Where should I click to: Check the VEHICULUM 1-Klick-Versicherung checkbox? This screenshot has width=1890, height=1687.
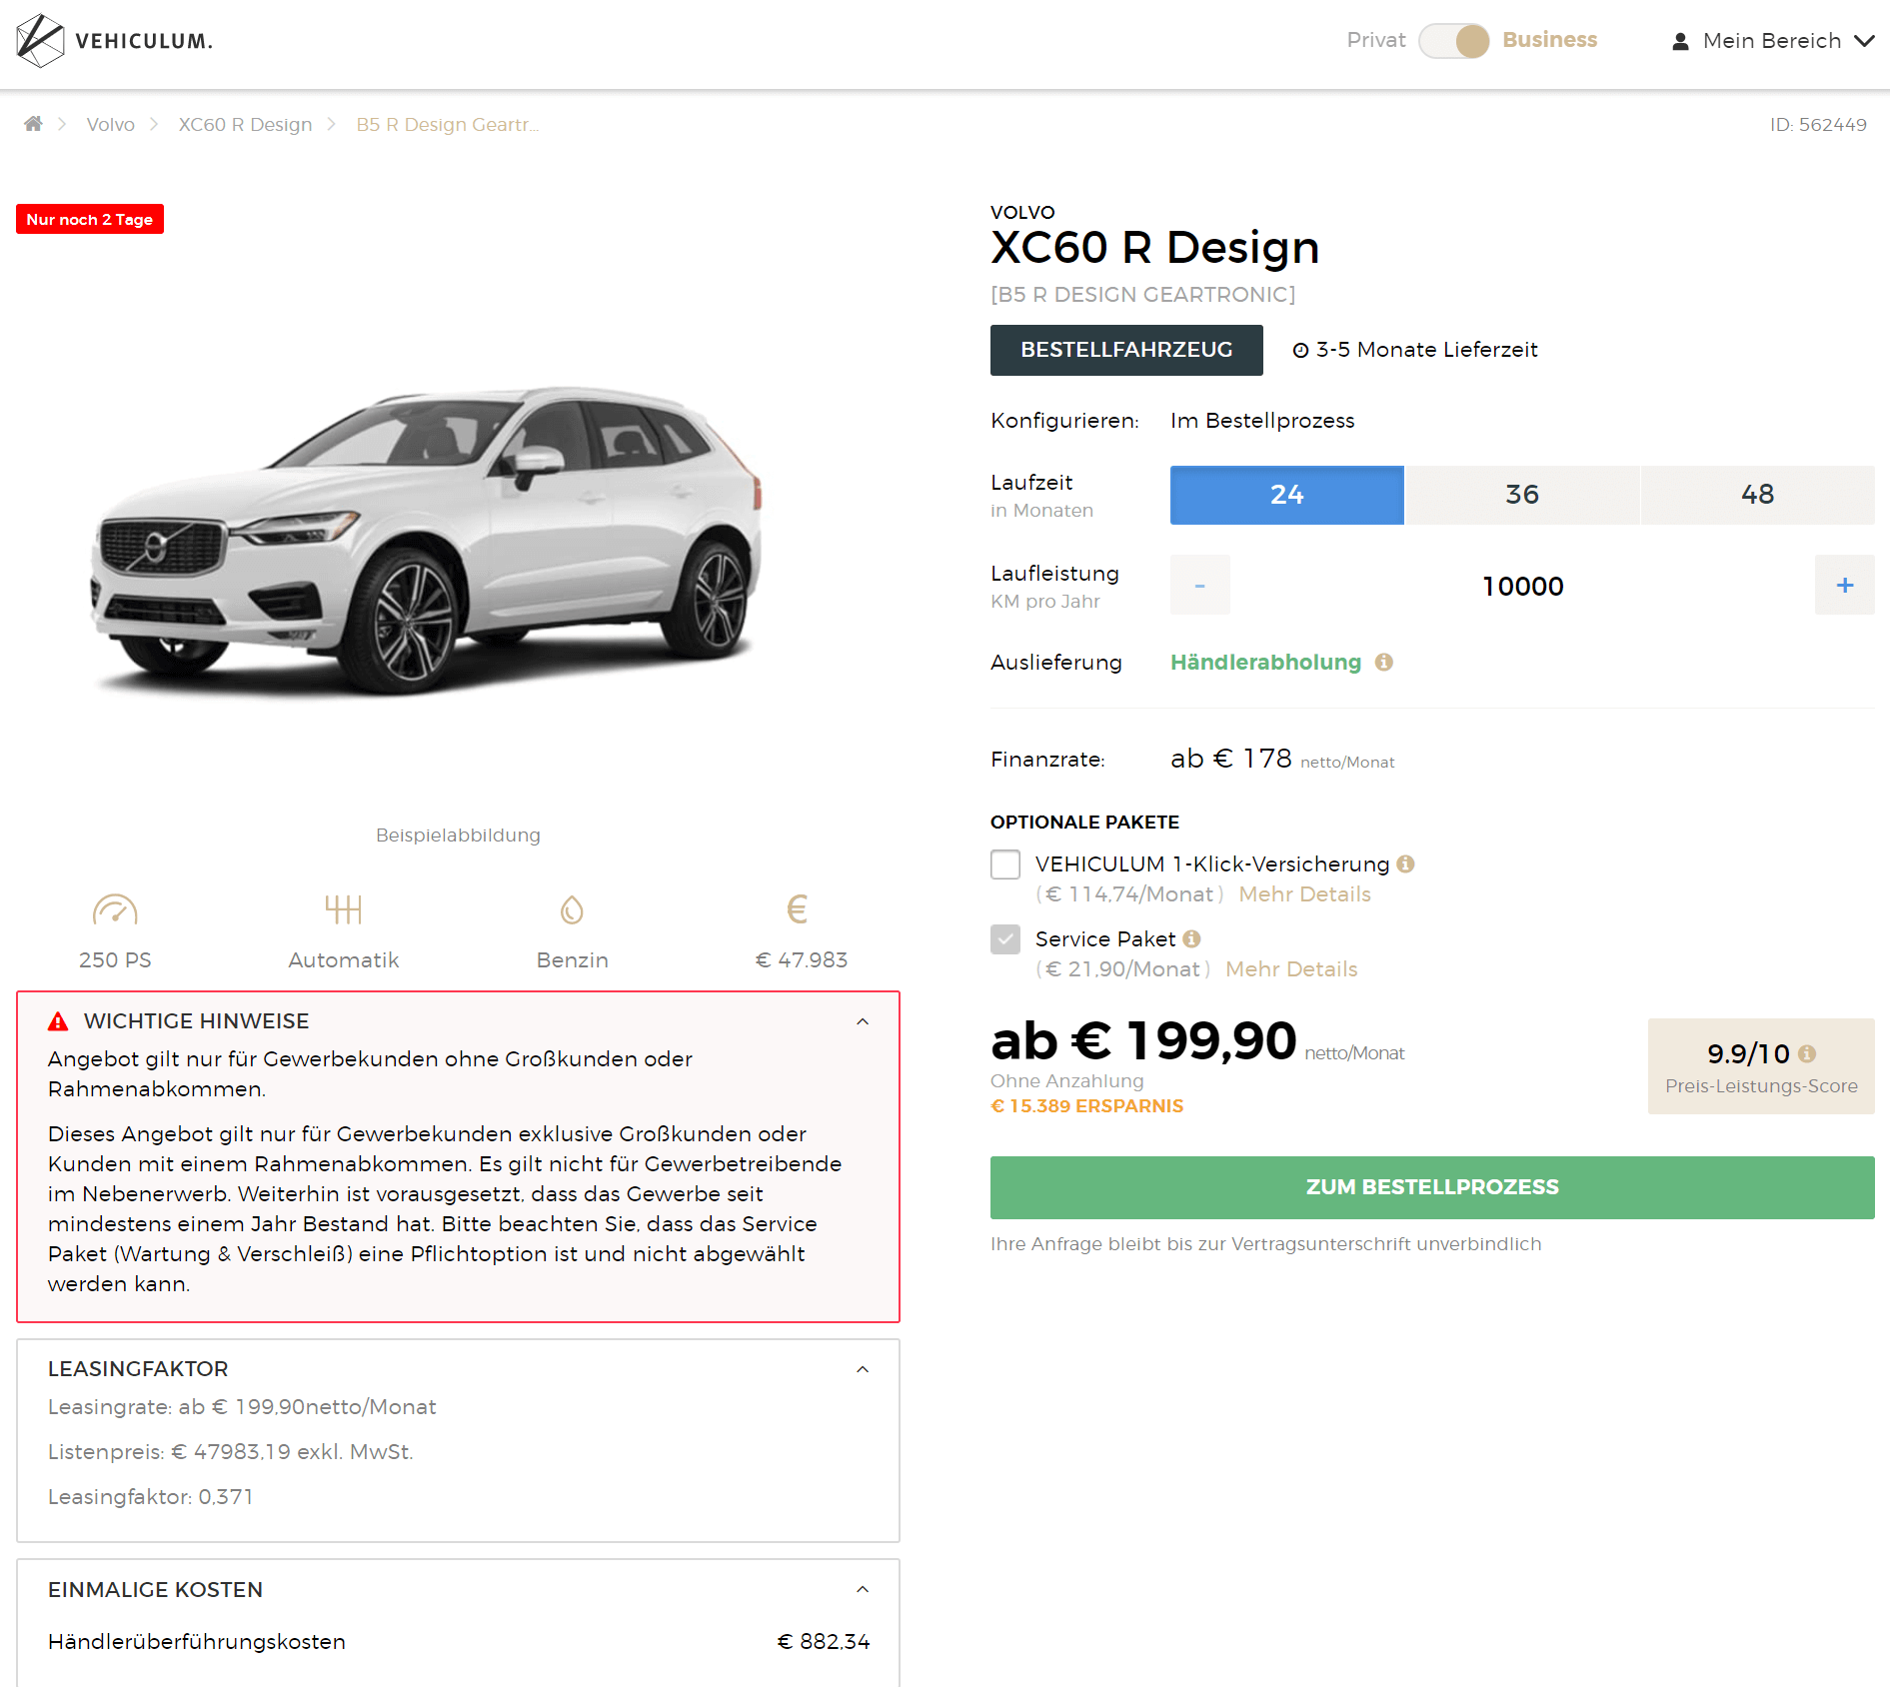pyautogui.click(x=1005, y=864)
